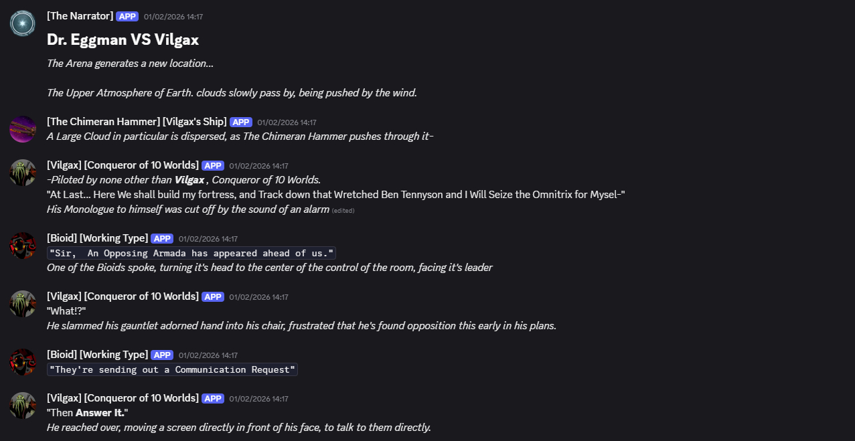Click the APP badge next to The Narrator
The width and height of the screenshot is (855, 441).
pyautogui.click(x=127, y=17)
